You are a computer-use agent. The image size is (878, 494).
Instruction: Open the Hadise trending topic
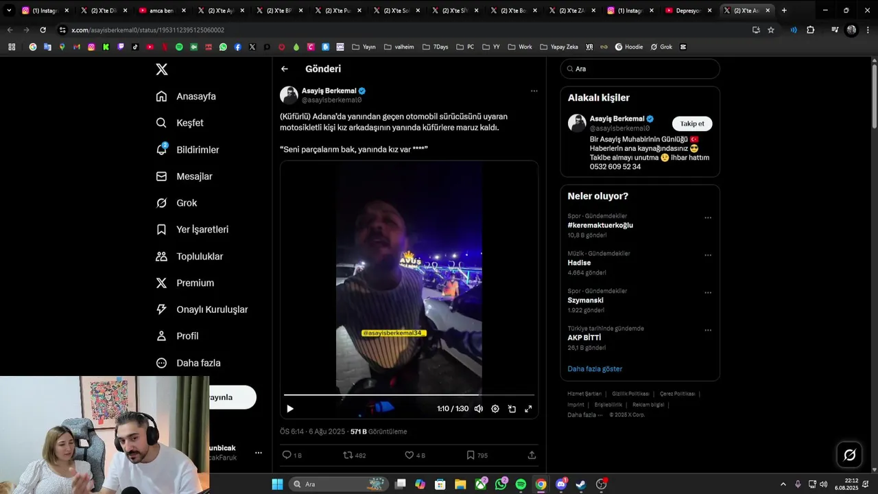click(579, 263)
